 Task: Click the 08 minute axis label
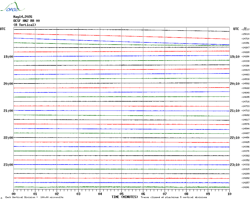186,194
